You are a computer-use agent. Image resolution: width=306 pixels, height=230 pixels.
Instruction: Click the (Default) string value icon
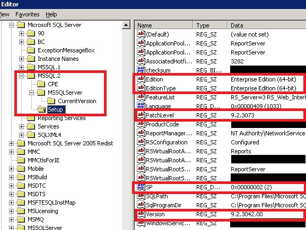(x=141, y=34)
